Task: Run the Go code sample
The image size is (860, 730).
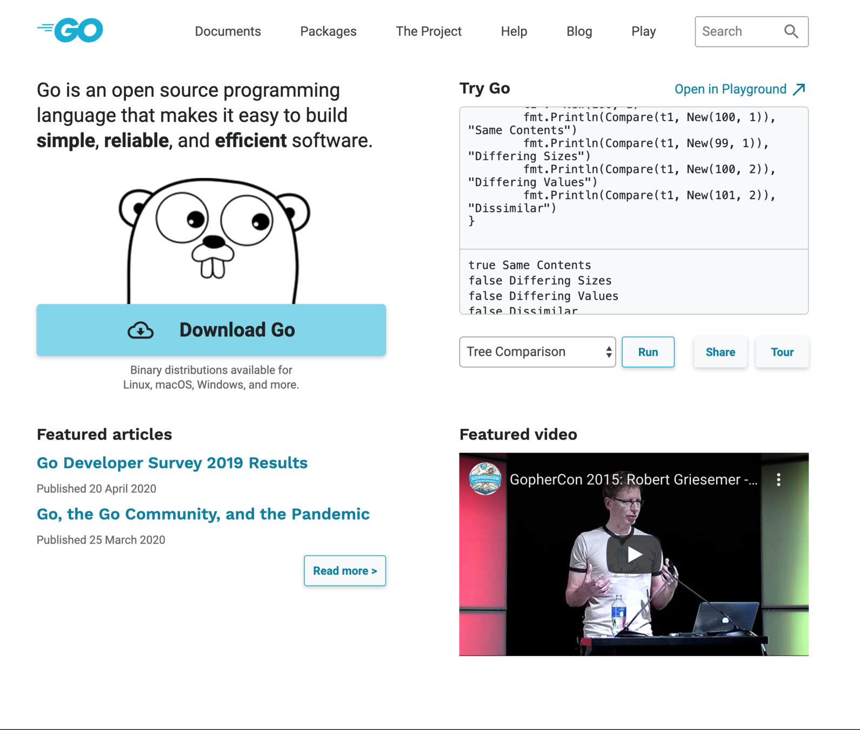Action: tap(648, 352)
